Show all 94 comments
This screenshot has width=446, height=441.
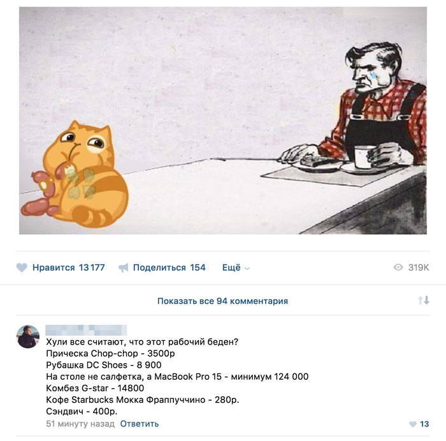click(223, 301)
